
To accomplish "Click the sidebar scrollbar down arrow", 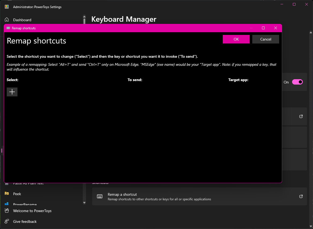I will (84, 203).
